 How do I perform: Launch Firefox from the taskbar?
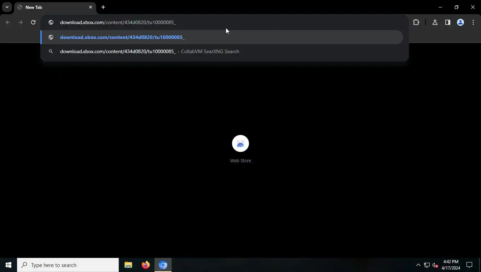(145, 265)
